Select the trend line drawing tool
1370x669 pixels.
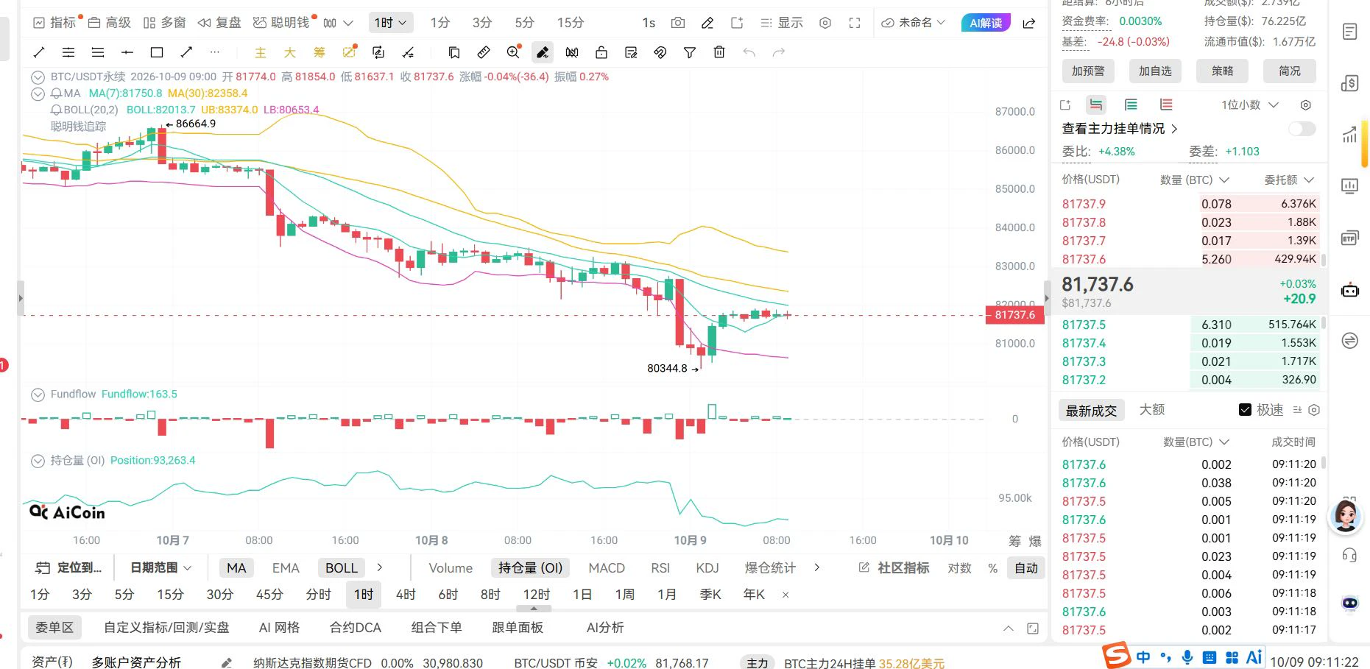39,52
